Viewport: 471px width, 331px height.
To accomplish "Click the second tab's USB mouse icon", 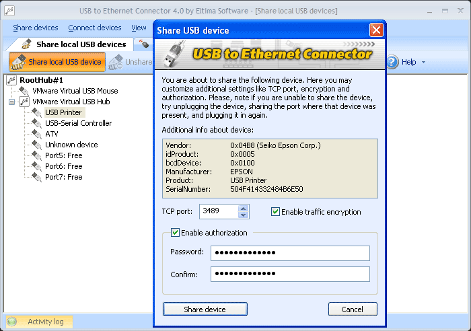I will 144,44.
